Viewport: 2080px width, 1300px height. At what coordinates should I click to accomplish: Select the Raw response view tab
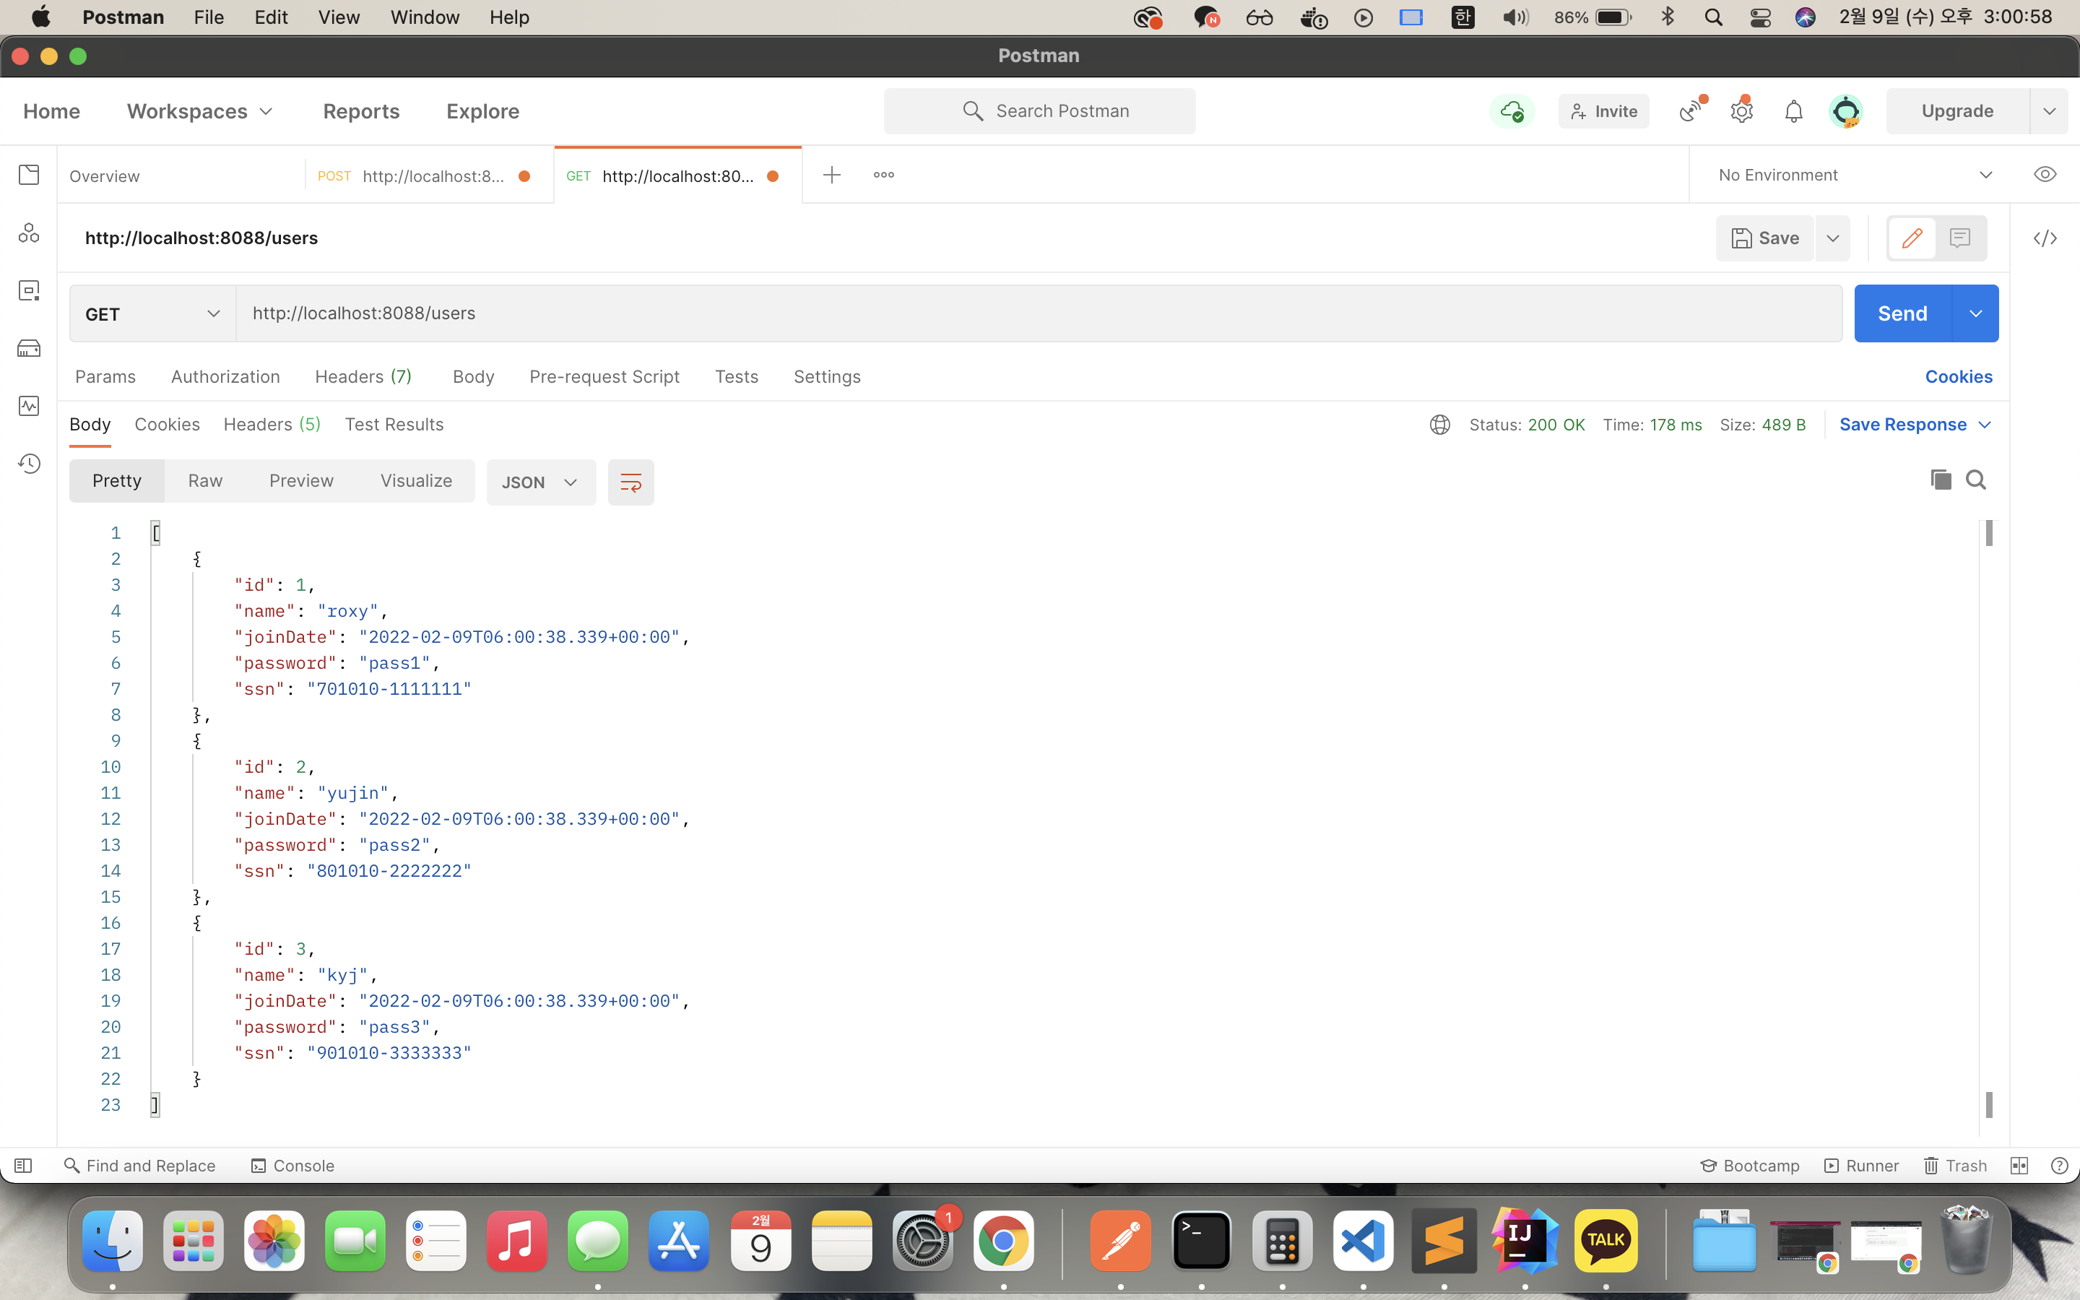(205, 480)
